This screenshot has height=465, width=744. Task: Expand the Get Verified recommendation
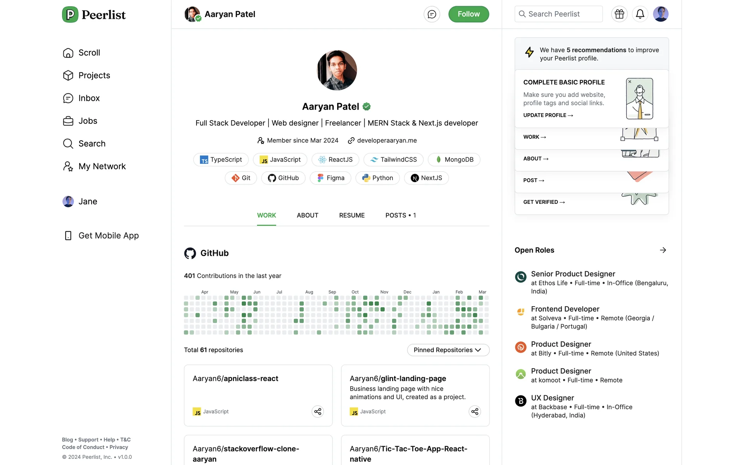pos(544,202)
